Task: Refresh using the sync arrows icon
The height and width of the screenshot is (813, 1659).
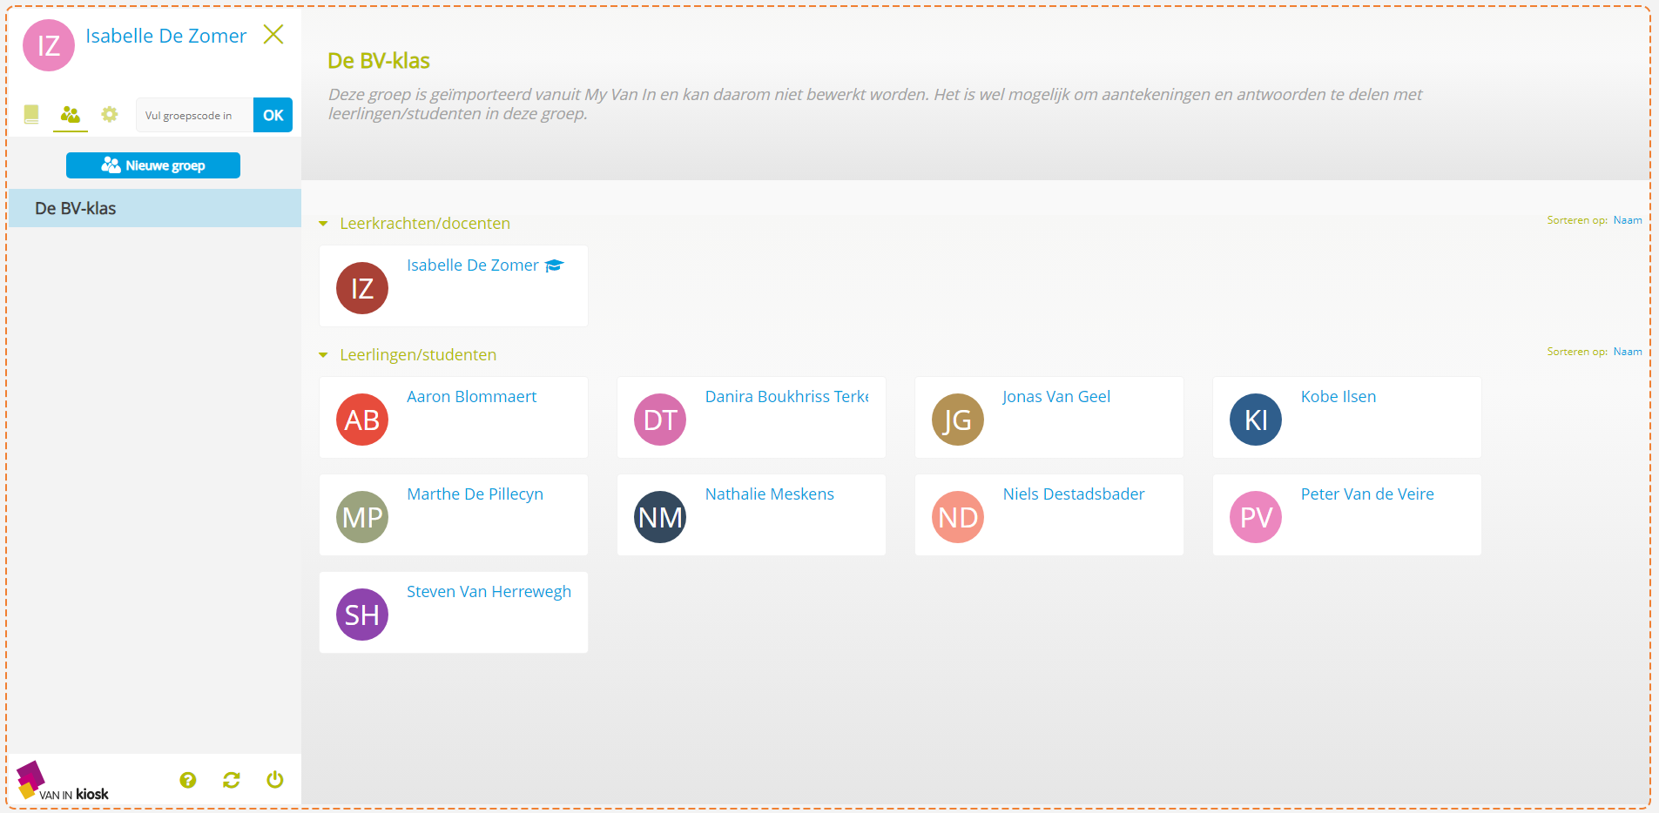Action: (x=232, y=780)
